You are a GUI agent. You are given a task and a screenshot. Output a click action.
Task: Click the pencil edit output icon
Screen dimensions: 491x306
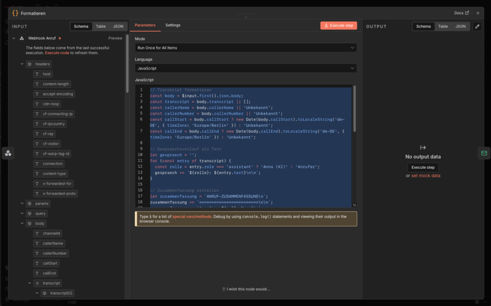(x=477, y=26)
